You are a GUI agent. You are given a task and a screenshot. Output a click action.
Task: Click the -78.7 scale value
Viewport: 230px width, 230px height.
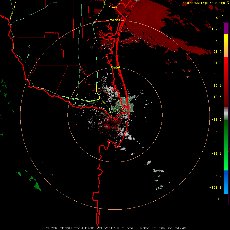coord(216,165)
